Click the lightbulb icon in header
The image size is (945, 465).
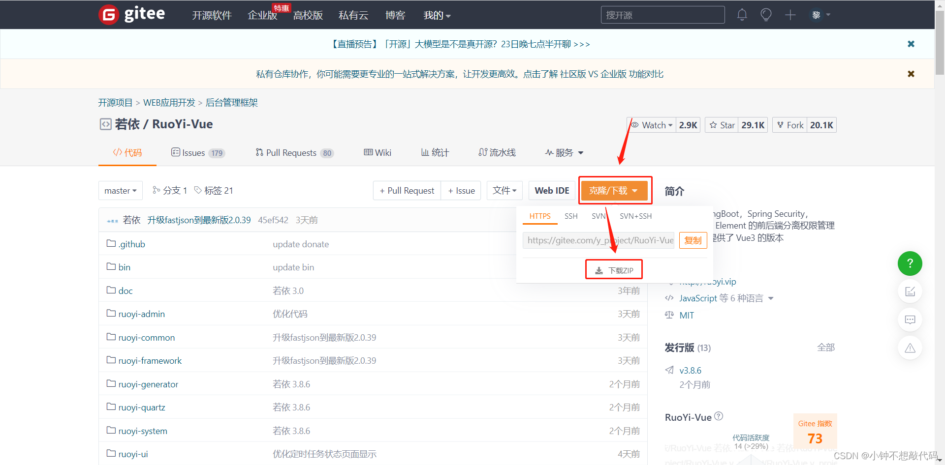click(x=766, y=15)
